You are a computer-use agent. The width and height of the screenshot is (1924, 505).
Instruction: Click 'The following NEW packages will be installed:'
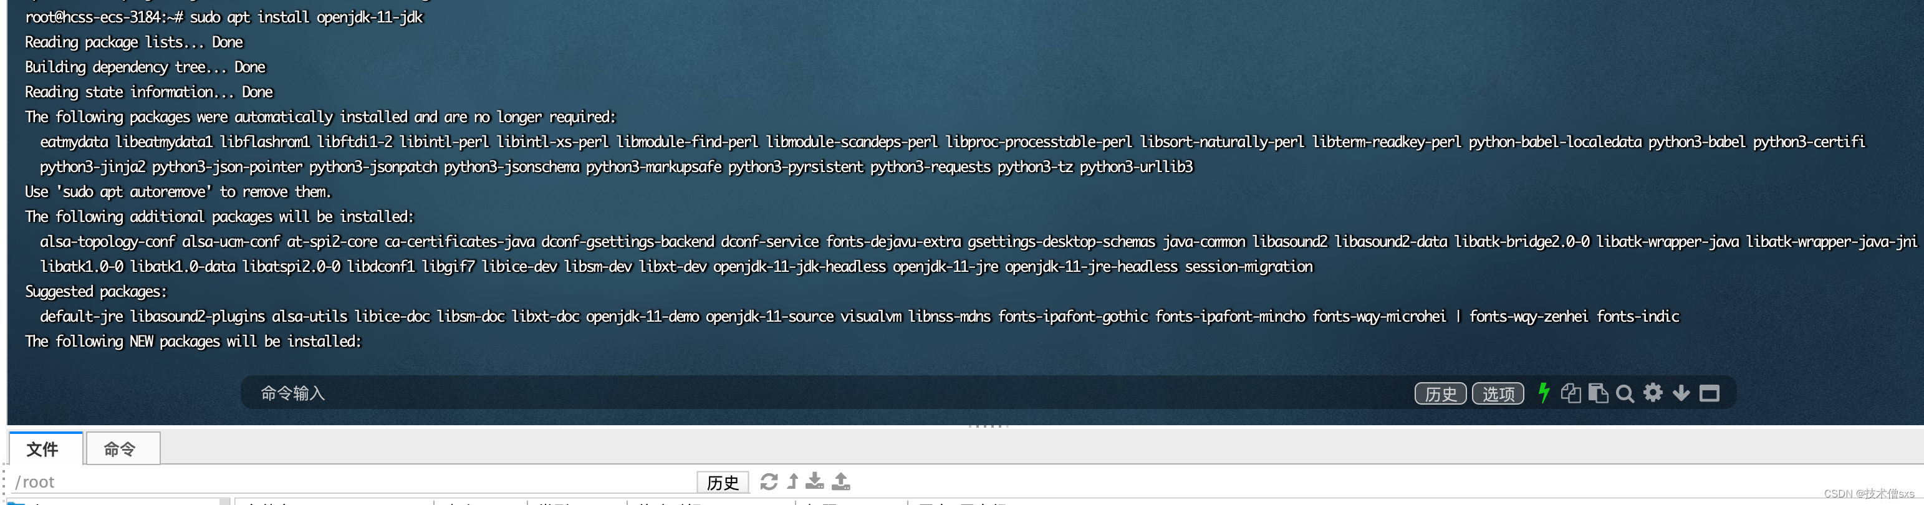click(x=193, y=342)
